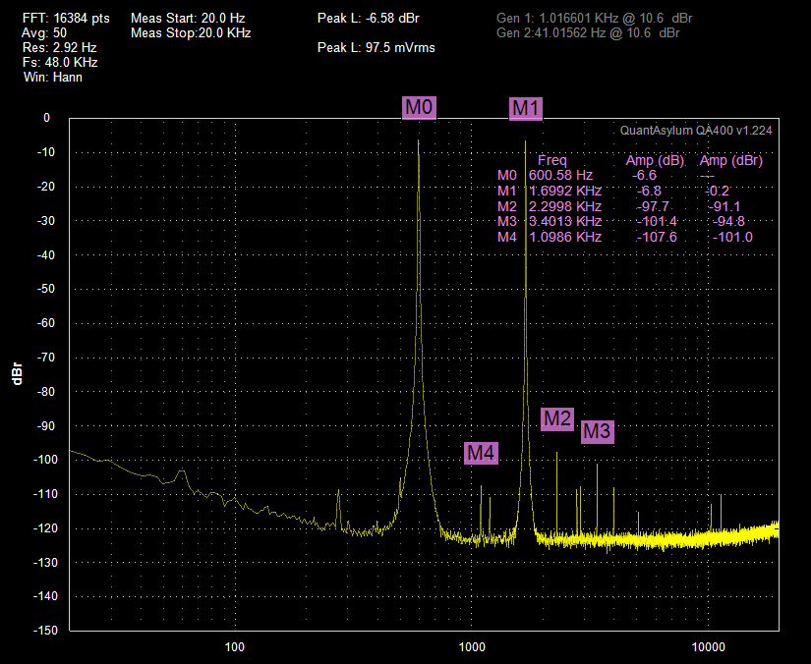Click the '600.58 Hz' frequency in M0 row
The image size is (811, 664).
click(560, 175)
